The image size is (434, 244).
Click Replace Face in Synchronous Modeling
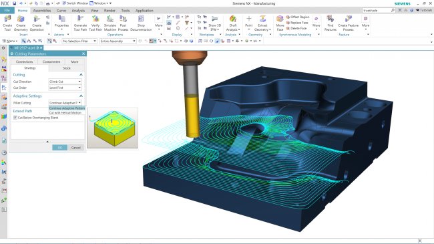pyautogui.click(x=297, y=23)
